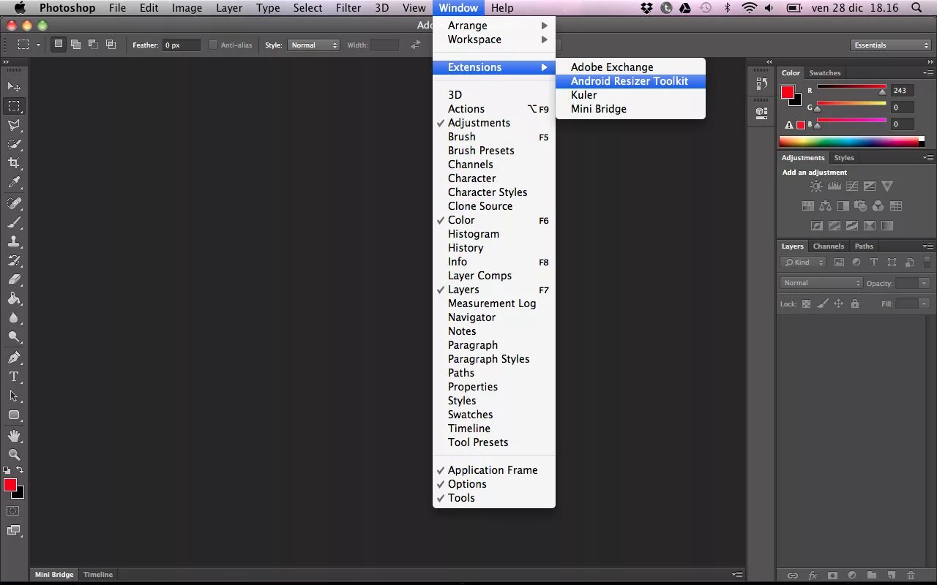Image resolution: width=937 pixels, height=585 pixels.
Task: Add a Curves adjustment
Action: point(851,186)
